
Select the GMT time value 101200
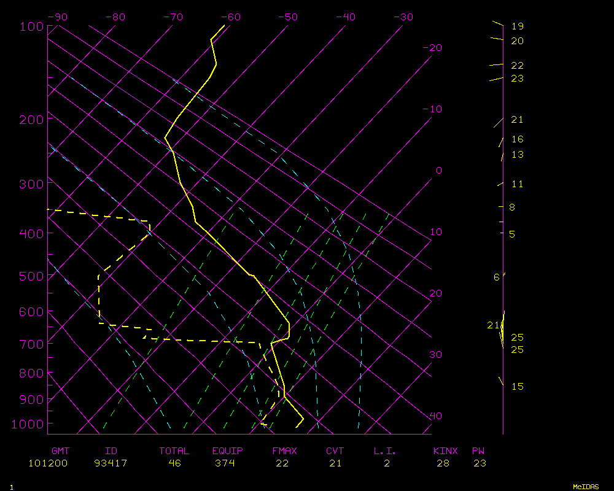tap(48, 463)
